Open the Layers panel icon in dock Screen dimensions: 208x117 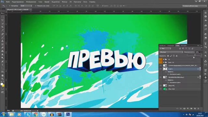click(206, 77)
